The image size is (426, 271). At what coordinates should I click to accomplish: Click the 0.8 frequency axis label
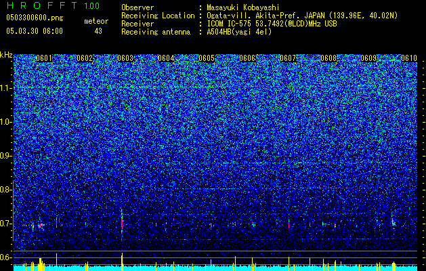[5, 190]
